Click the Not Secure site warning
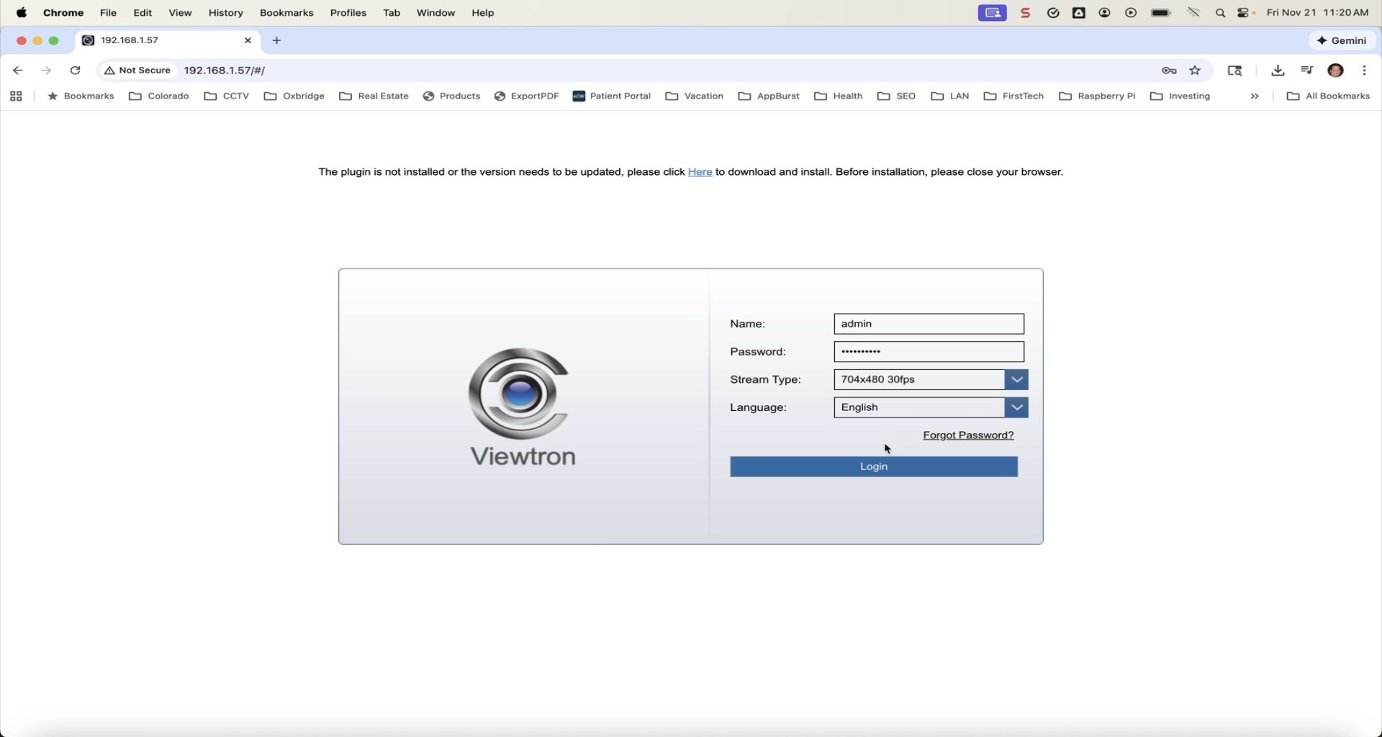Viewport: 1382px width, 737px height. 138,71
